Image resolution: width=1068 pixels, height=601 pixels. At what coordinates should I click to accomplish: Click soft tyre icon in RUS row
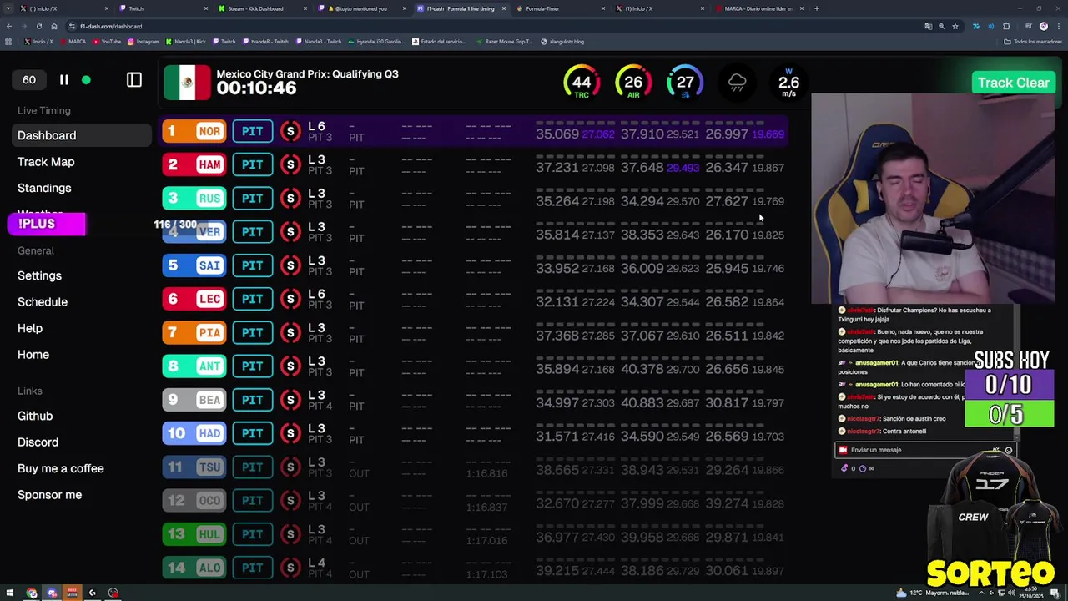click(290, 198)
